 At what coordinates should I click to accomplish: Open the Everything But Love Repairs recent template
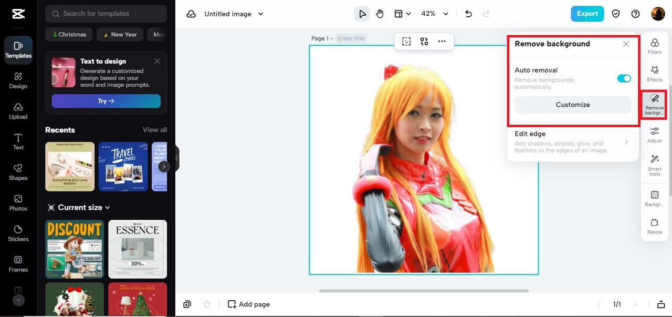(x=70, y=167)
